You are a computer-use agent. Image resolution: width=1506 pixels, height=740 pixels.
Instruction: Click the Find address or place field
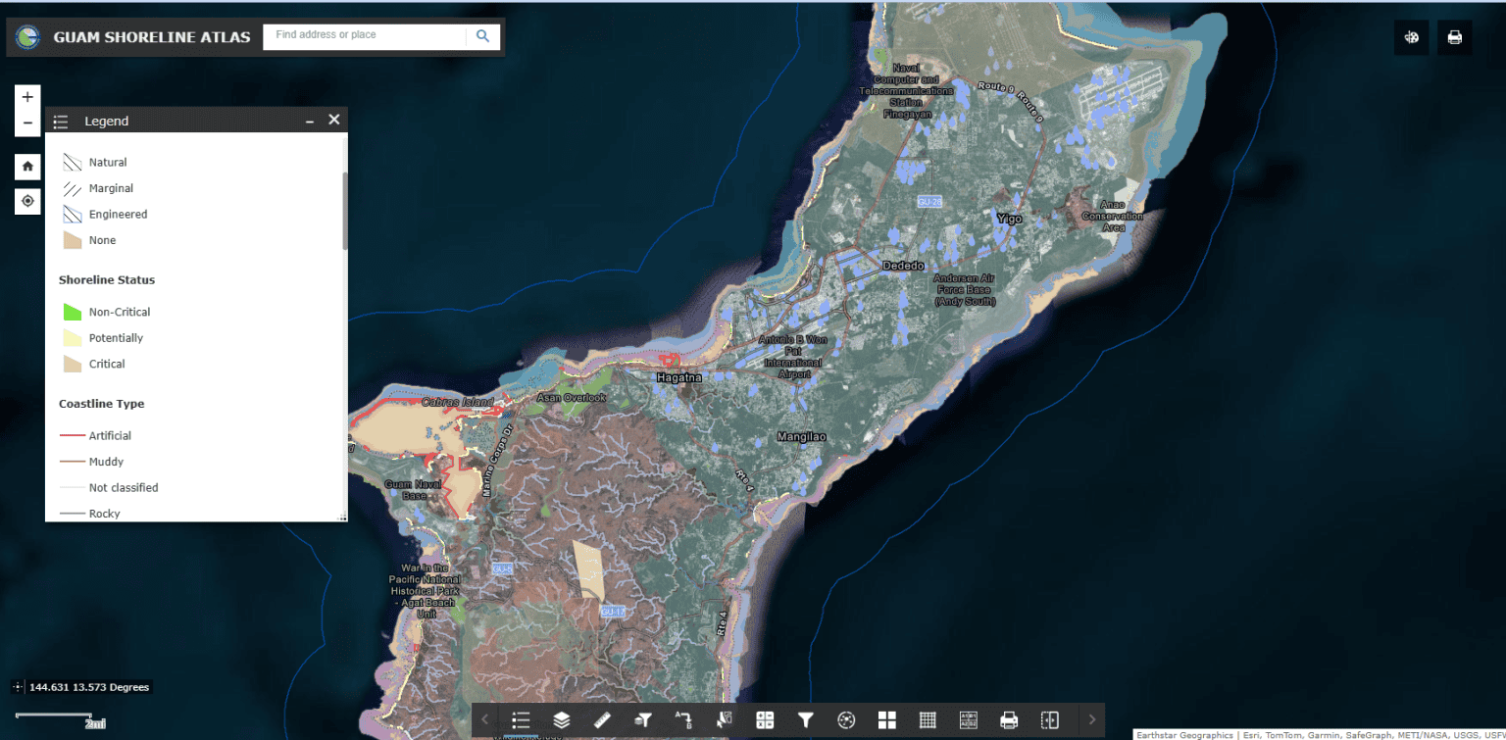point(365,35)
